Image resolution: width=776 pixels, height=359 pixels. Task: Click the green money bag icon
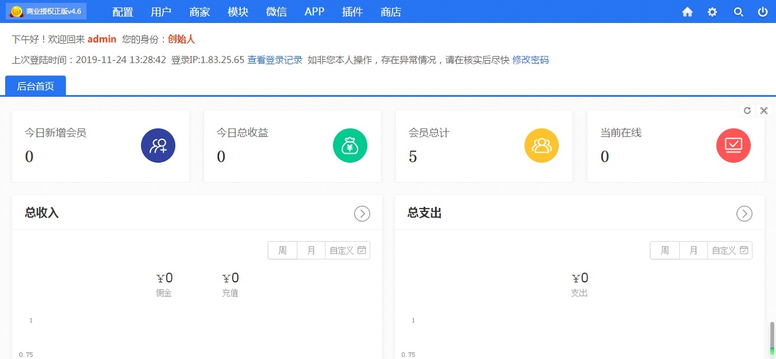point(350,146)
